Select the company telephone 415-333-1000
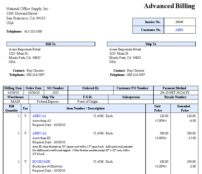This screenshot has height=174, width=202. click(x=33, y=31)
